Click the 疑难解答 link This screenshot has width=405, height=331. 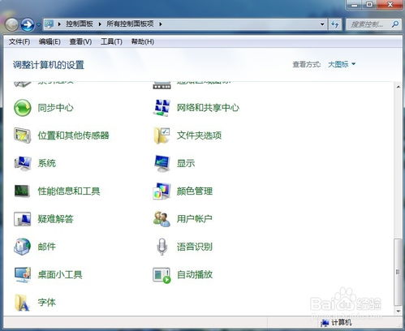[x=55, y=219]
